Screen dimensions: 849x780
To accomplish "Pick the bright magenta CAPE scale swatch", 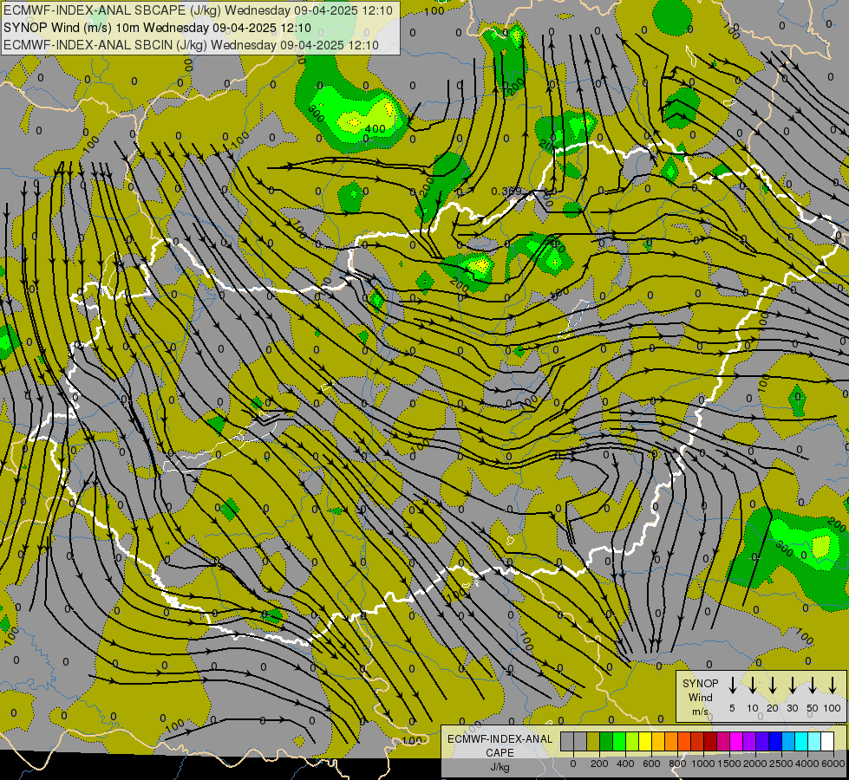I will click(736, 741).
